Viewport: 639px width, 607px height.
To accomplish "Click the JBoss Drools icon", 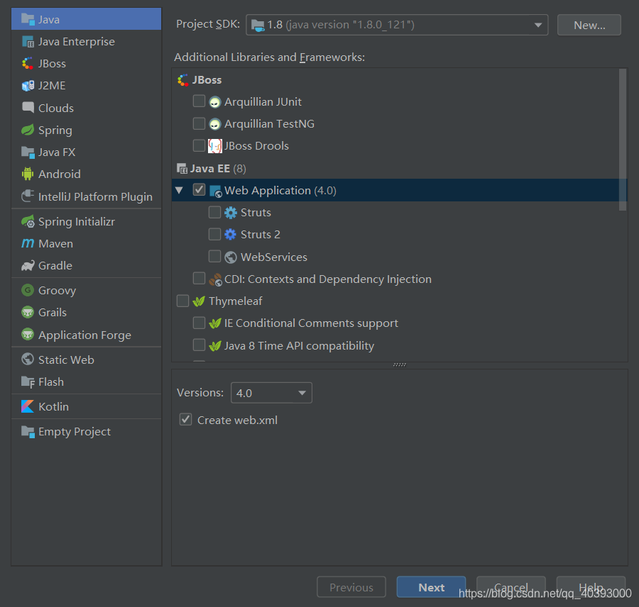I will [215, 146].
